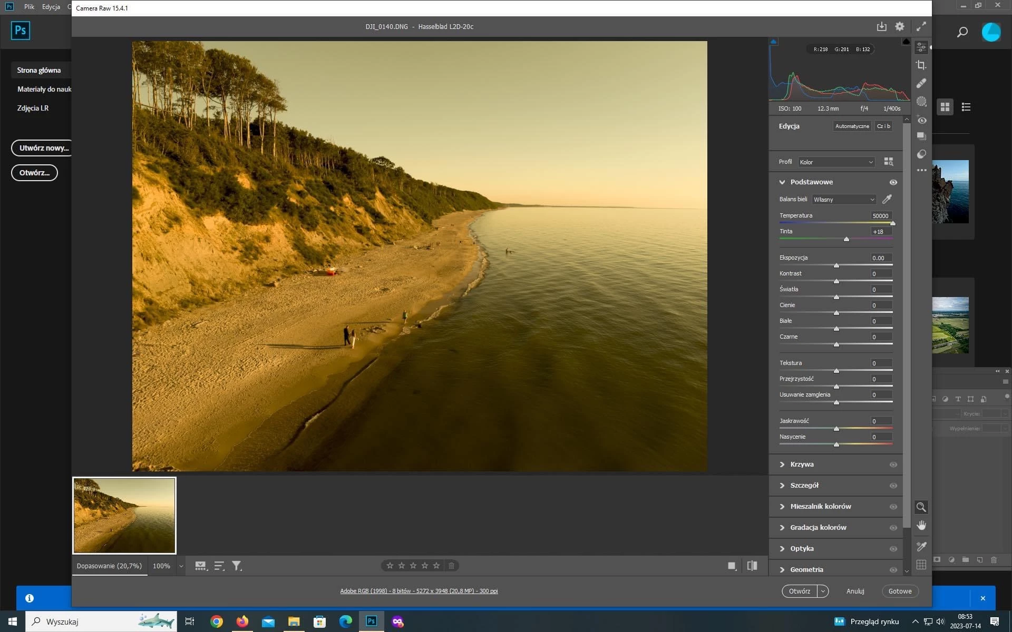Expand the Mieszalnik kolorów section
This screenshot has height=632, width=1012.
point(820,507)
